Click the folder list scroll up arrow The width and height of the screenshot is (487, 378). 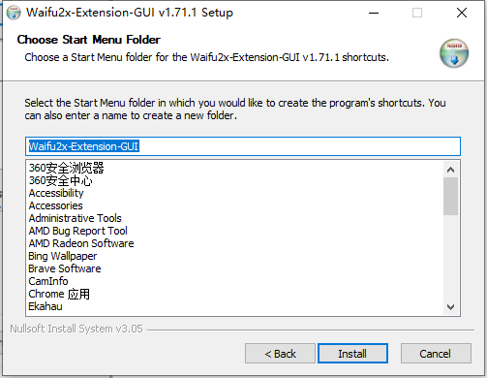[450, 170]
